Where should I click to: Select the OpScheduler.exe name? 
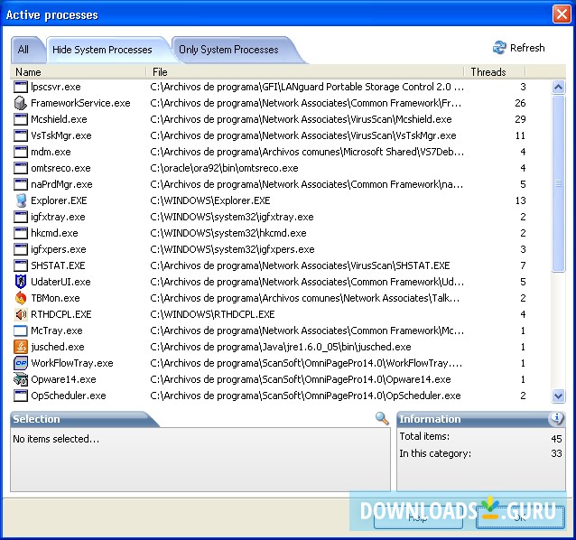click(69, 396)
